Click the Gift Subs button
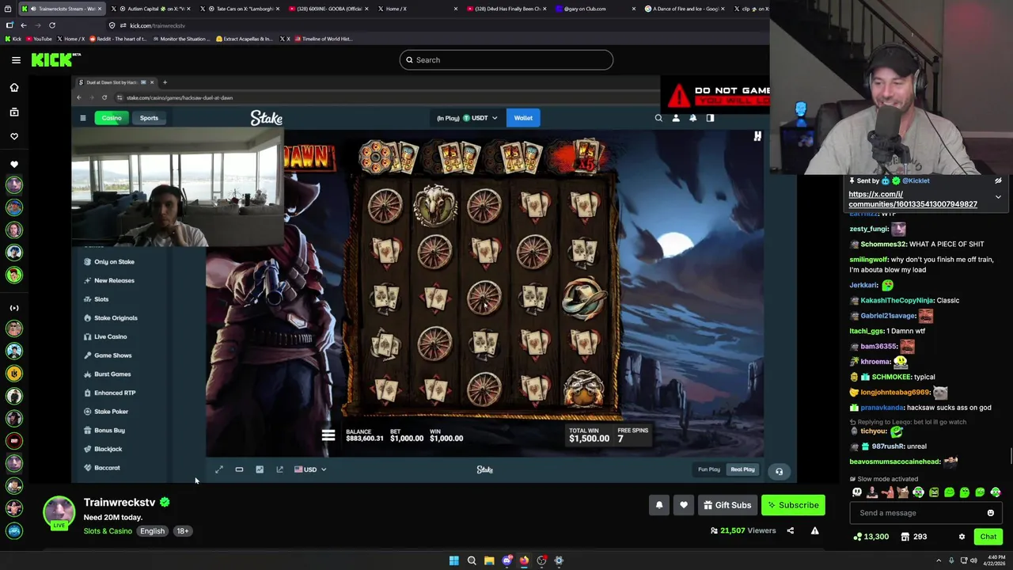1013x570 pixels. pyautogui.click(x=727, y=505)
